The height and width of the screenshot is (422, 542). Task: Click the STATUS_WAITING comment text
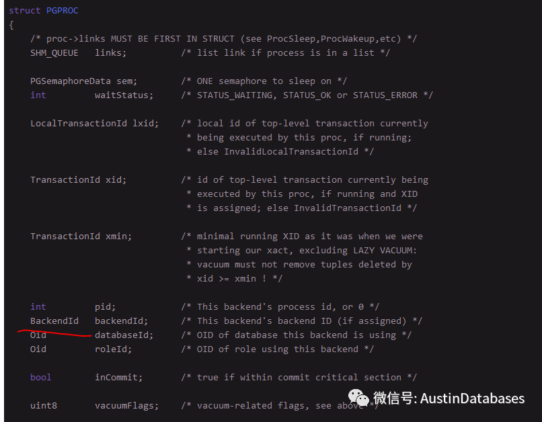tap(307, 95)
